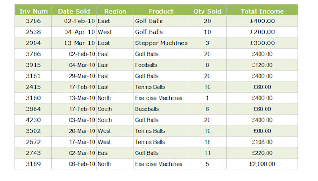The height and width of the screenshot is (181, 318).
Task: Select invoice number 2415 cell
Action: tap(33, 87)
